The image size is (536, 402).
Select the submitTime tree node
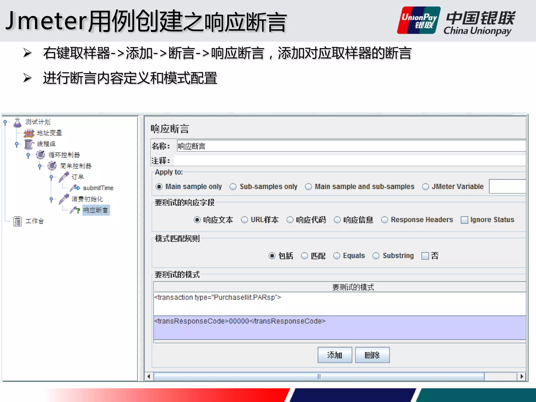98,188
